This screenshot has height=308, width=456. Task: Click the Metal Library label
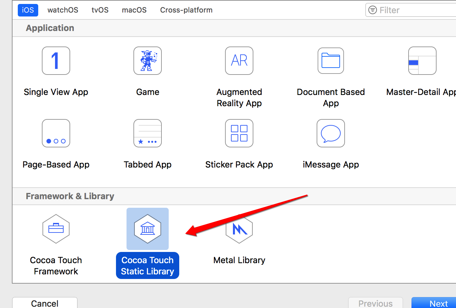coord(239,260)
